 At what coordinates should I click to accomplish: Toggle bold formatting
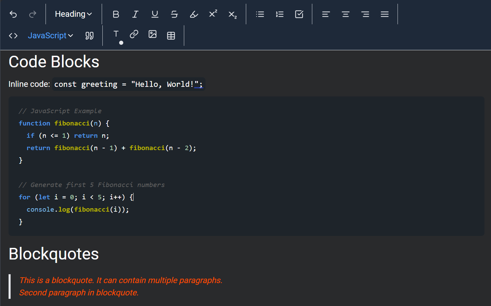(x=116, y=14)
